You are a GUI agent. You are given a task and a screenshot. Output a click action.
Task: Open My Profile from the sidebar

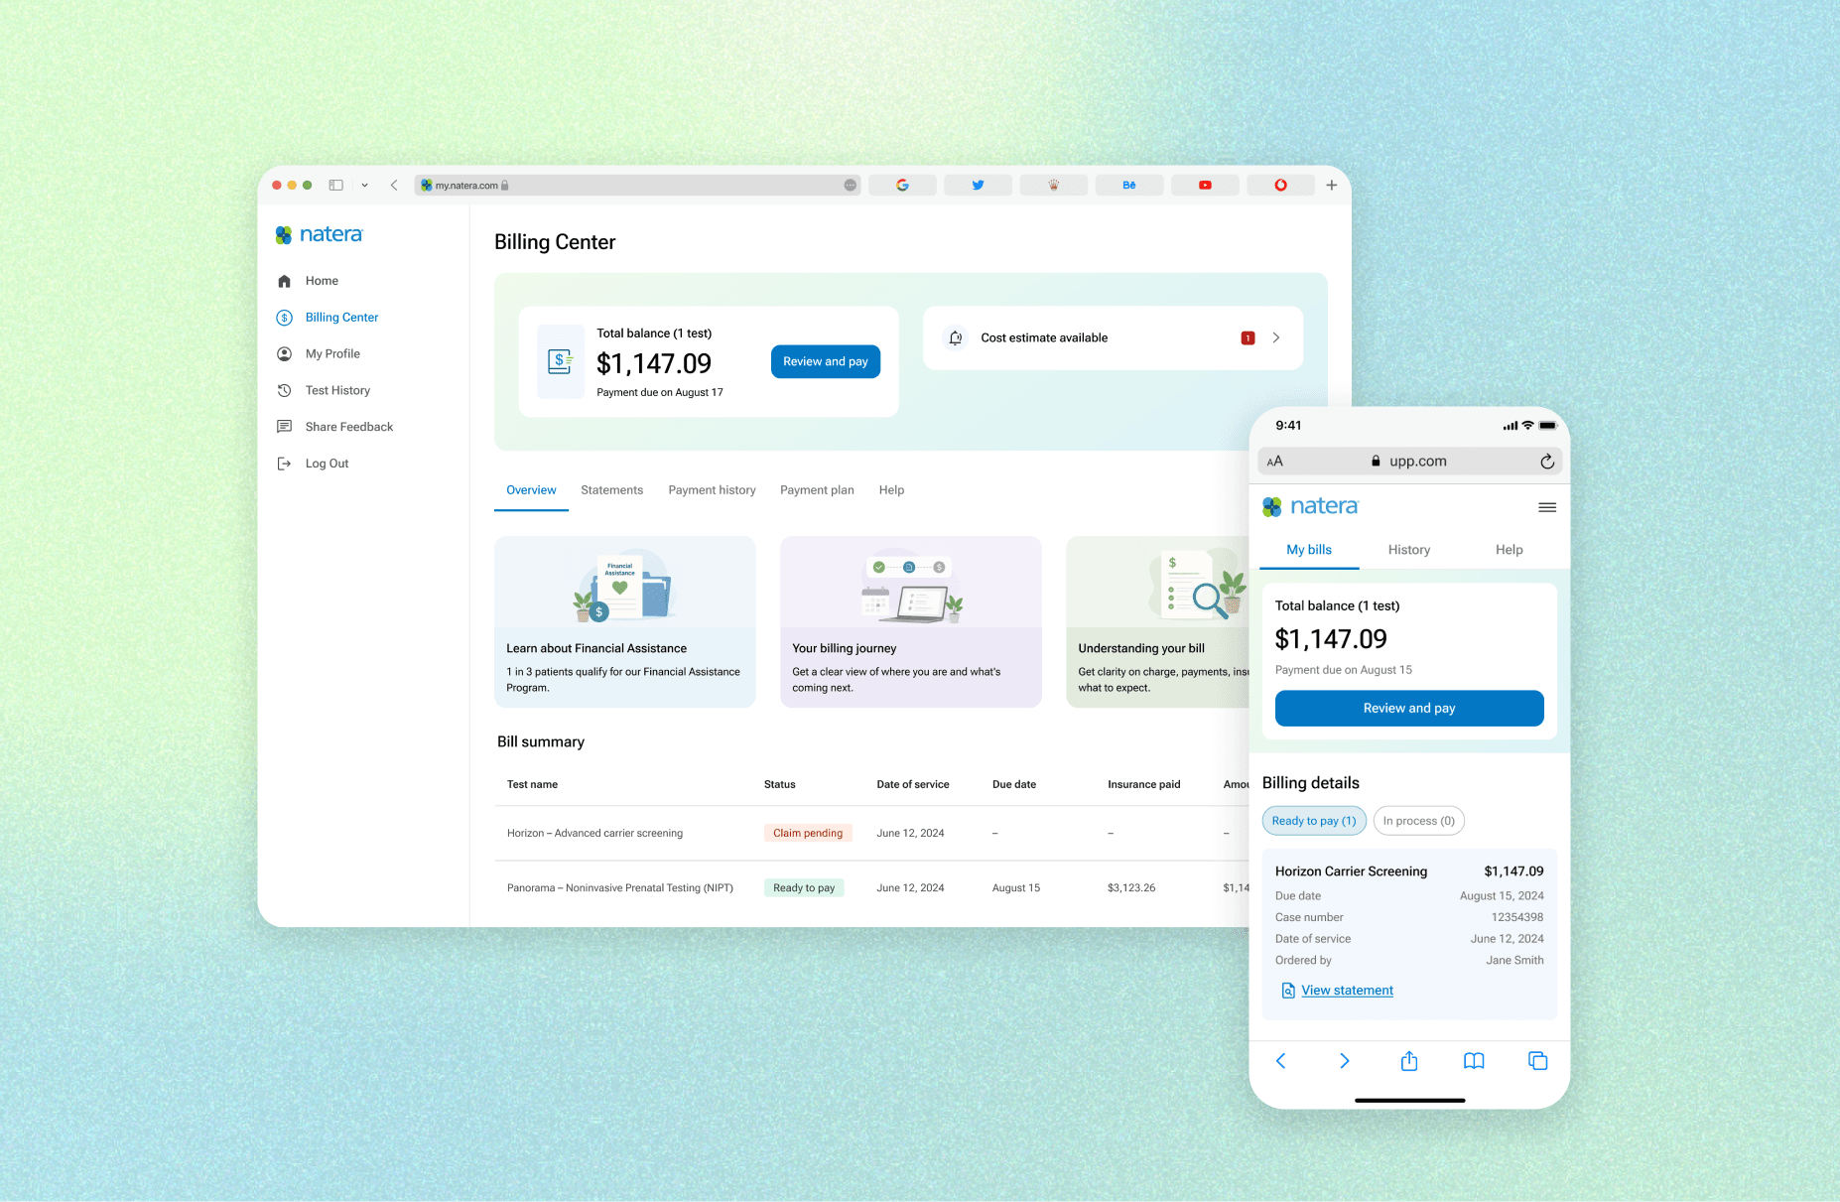(x=332, y=354)
